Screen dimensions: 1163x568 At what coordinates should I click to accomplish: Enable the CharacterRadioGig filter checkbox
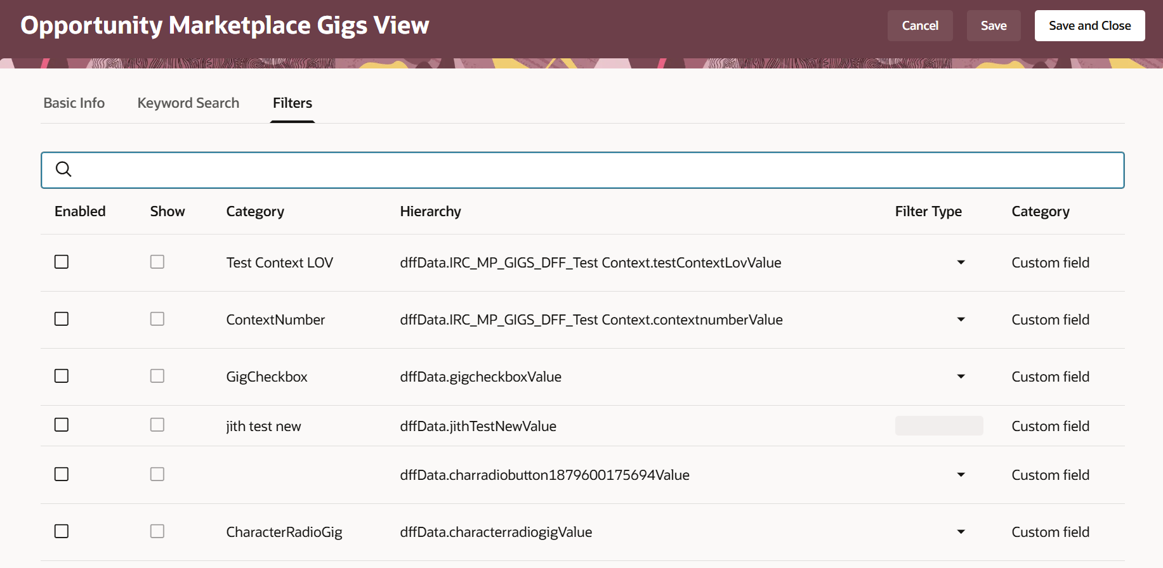[x=62, y=531]
